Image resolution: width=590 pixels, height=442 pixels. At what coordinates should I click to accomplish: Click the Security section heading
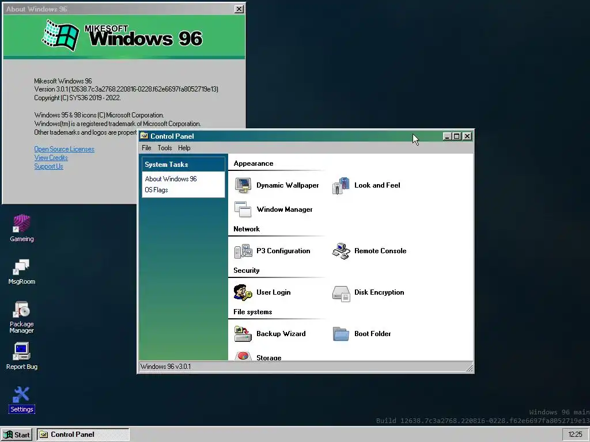point(246,270)
